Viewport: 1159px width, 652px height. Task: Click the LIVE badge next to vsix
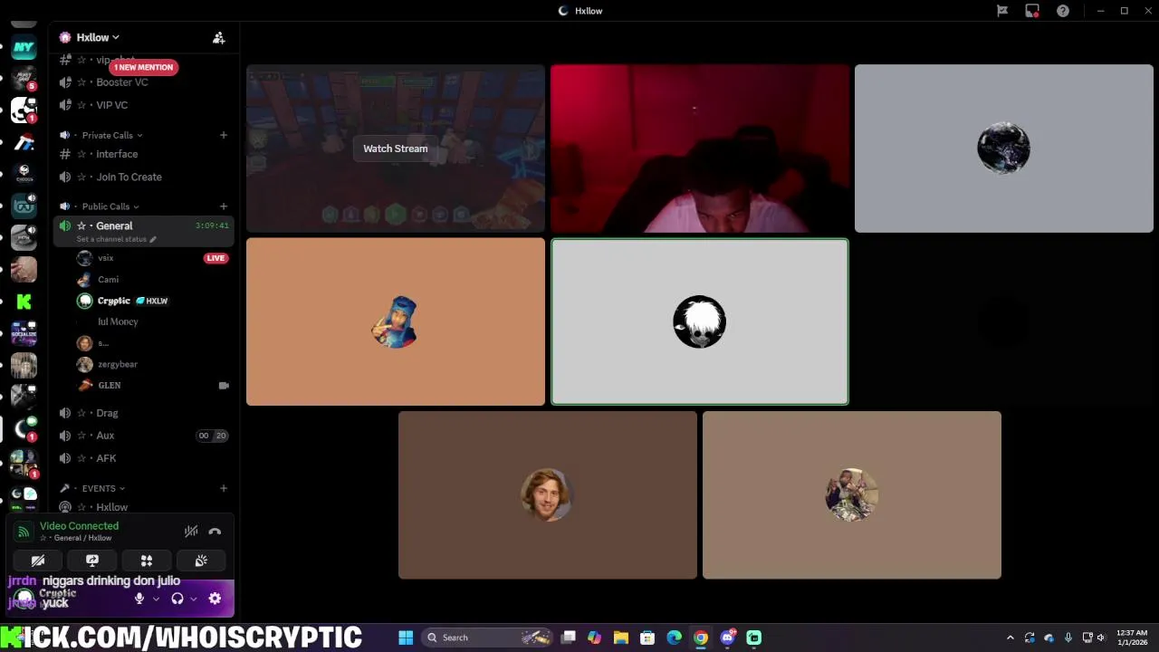point(216,258)
